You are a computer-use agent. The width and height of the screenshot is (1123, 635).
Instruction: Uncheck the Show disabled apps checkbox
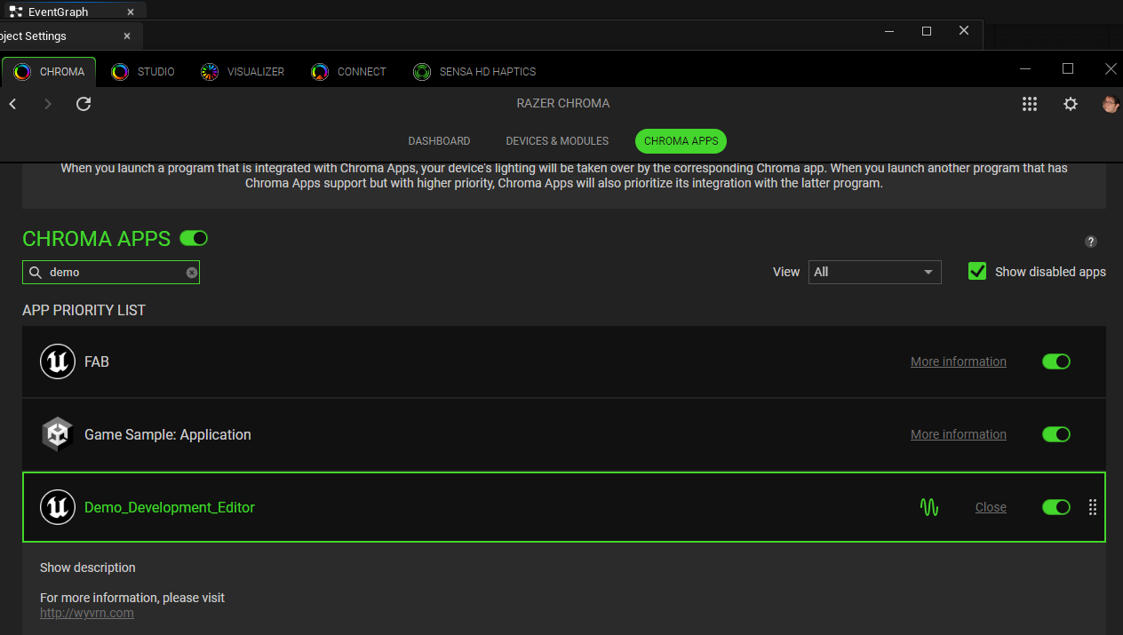[x=977, y=272]
